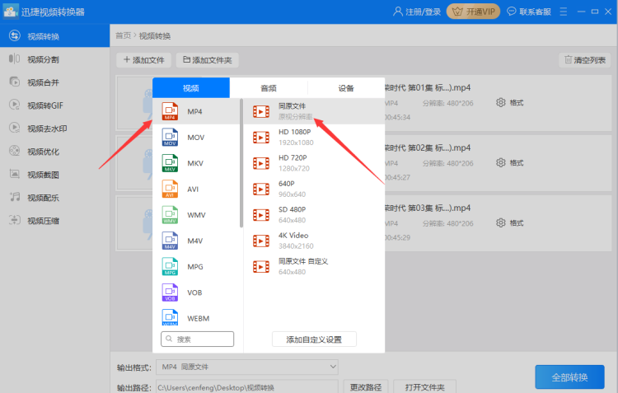The height and width of the screenshot is (393, 618).
Task: Click 添加自定义设置 button
Action: pyautogui.click(x=314, y=339)
